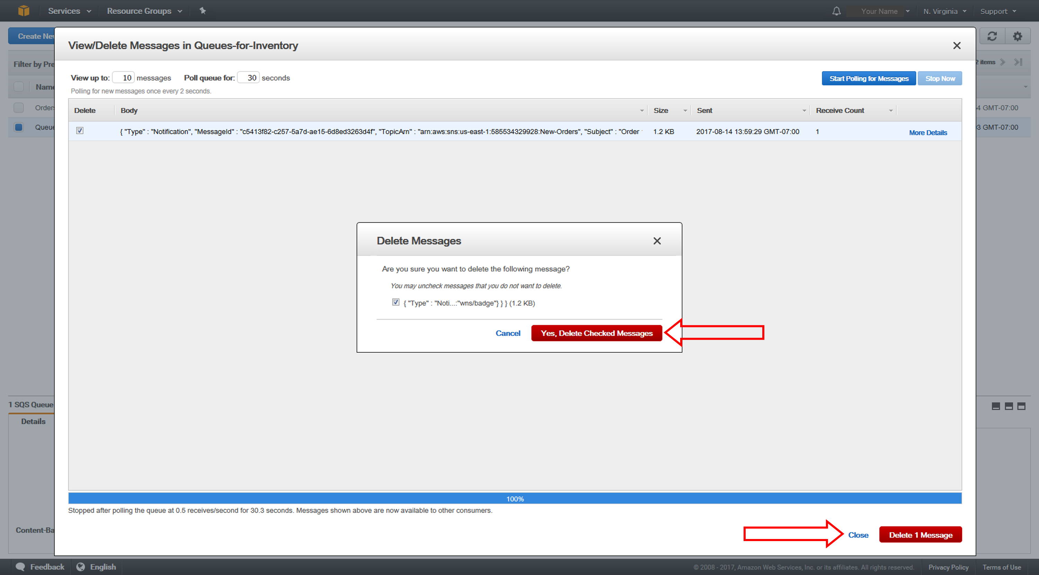Viewport: 1039px width, 575px height.
Task: Click the Details tab at bottom
Action: tap(34, 420)
